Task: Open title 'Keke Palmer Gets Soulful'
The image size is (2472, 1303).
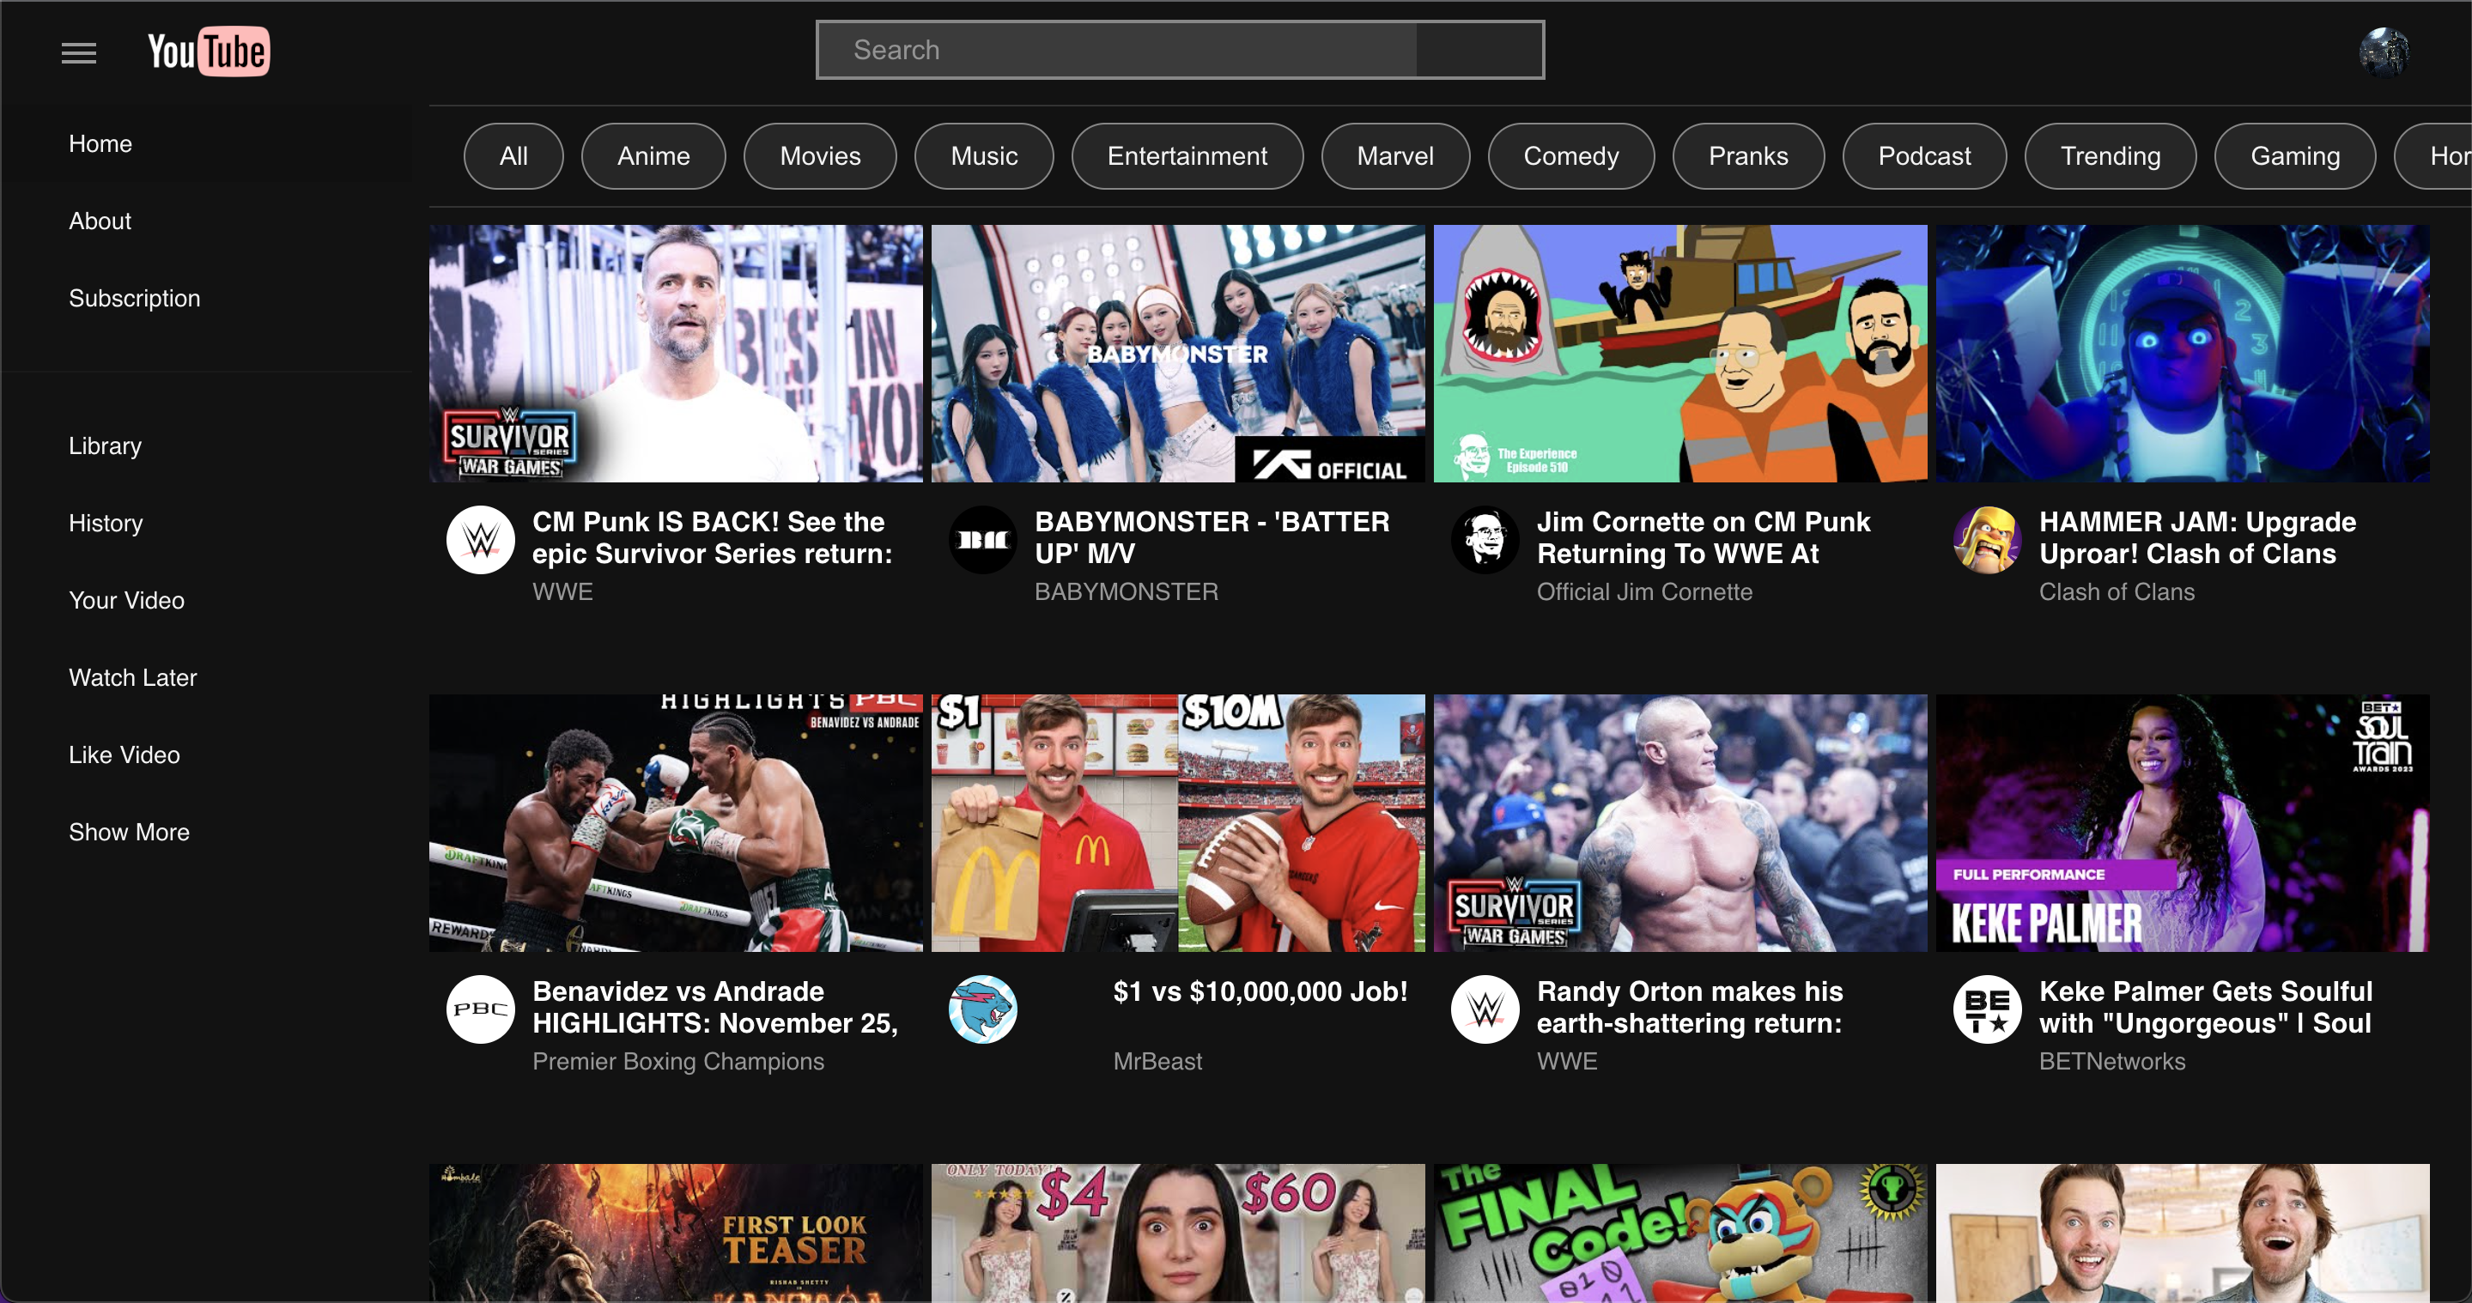Action: click(2205, 1008)
